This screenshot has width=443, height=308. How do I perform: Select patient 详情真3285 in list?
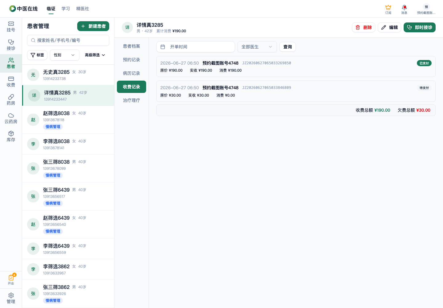68,95
